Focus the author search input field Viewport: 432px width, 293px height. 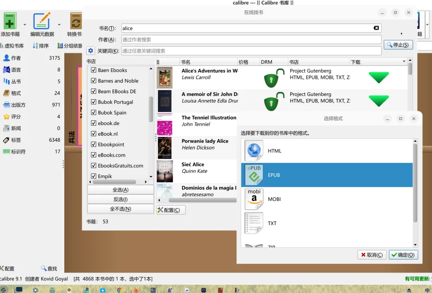(x=251, y=39)
